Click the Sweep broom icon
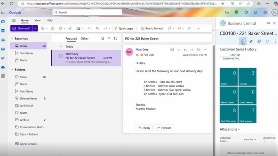The image size is (278, 156). tap(70, 28)
